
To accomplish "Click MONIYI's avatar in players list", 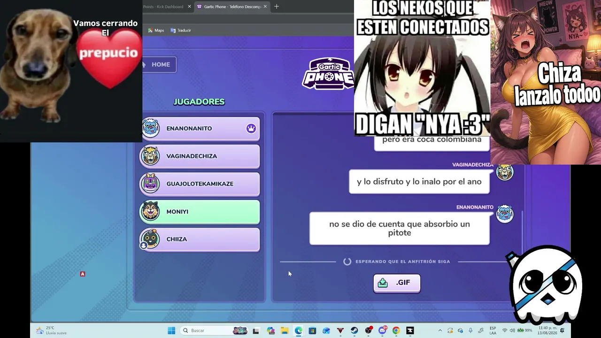I will [150, 211].
